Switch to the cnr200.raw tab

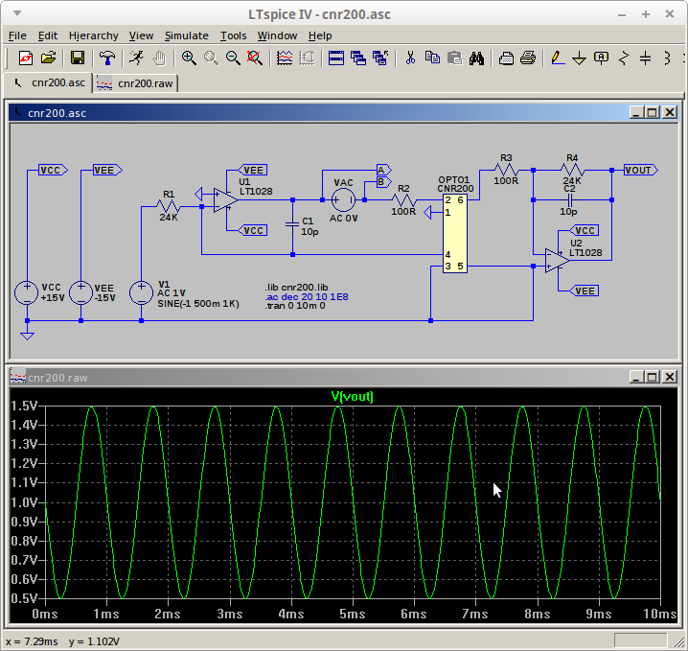[135, 83]
